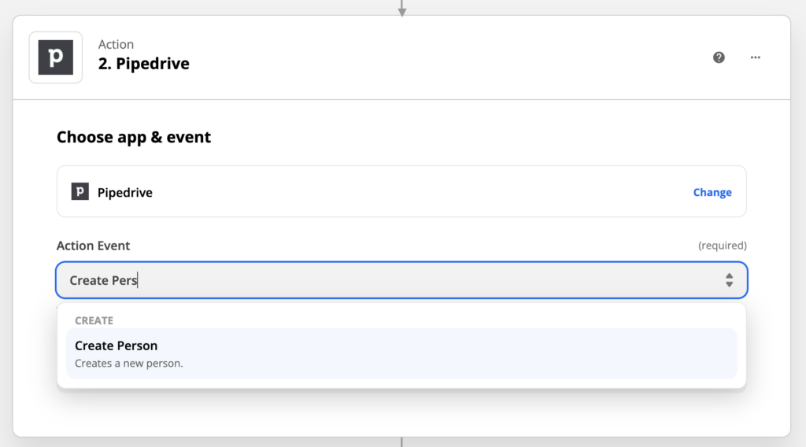Click the Pipedrive app name text
Image resolution: width=806 pixels, height=447 pixels.
(125, 193)
